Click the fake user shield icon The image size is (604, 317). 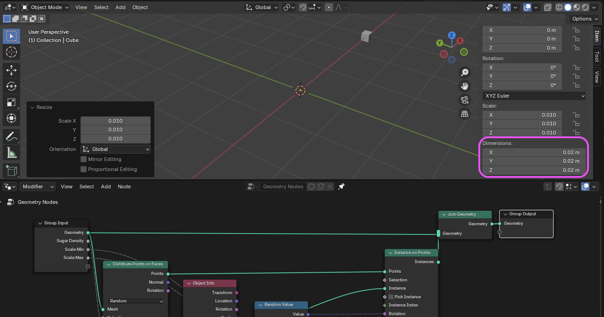click(311, 187)
